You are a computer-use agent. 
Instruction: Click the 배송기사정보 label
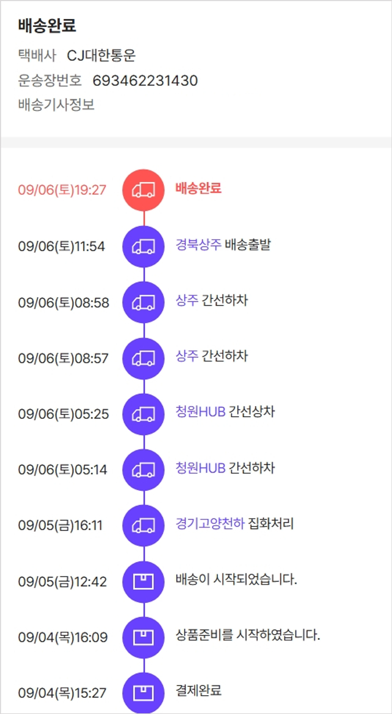[56, 104]
